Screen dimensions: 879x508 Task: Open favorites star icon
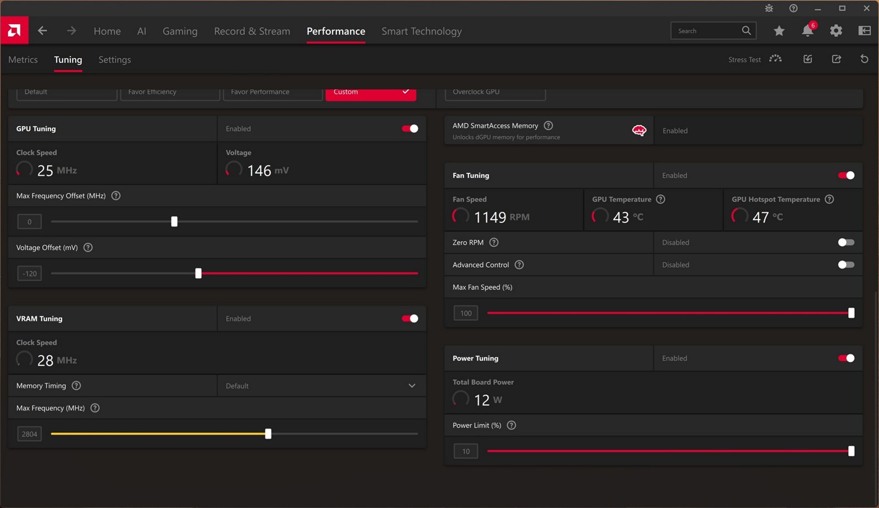point(779,31)
